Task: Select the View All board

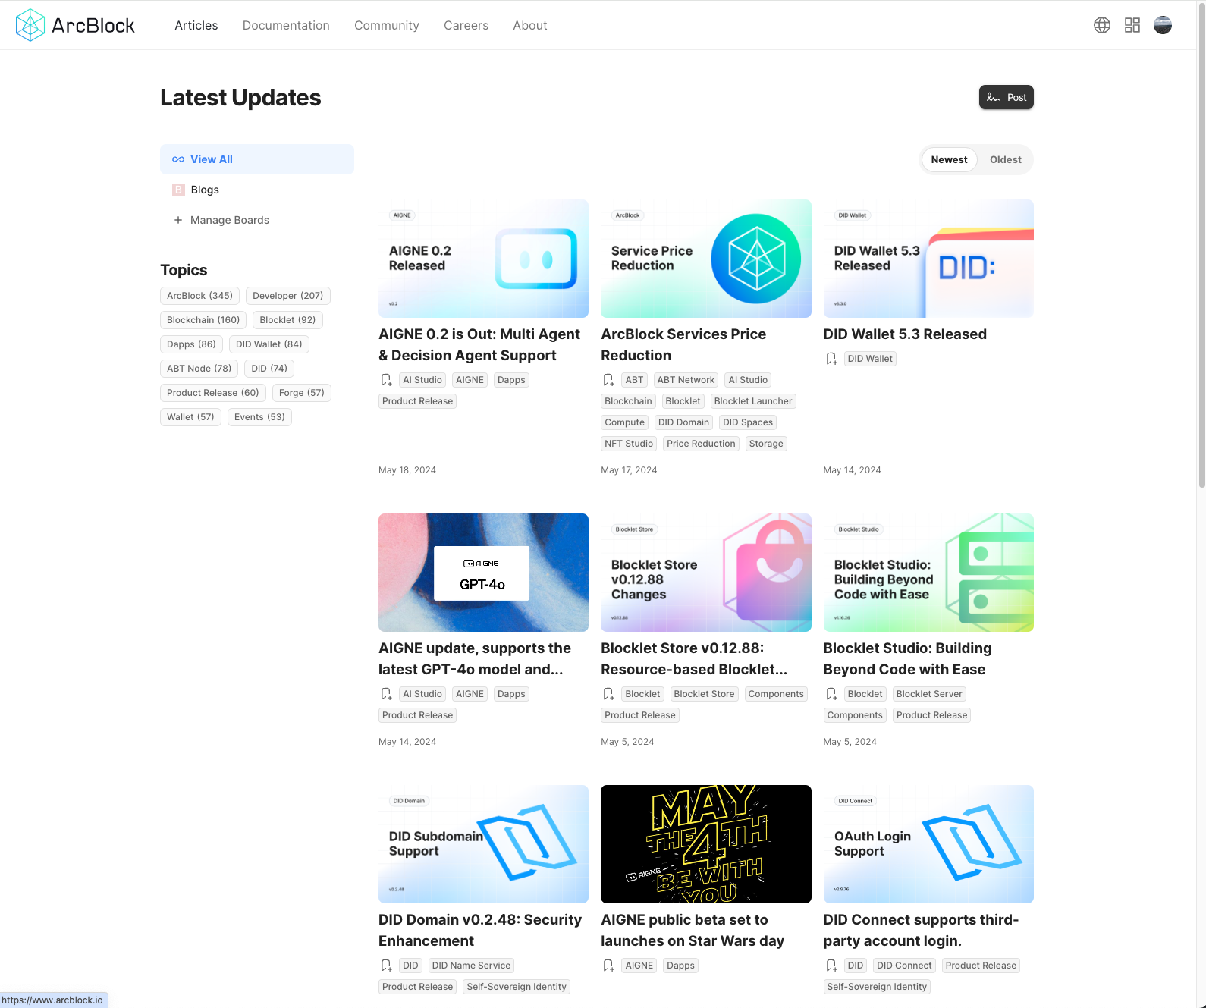Action: (256, 159)
